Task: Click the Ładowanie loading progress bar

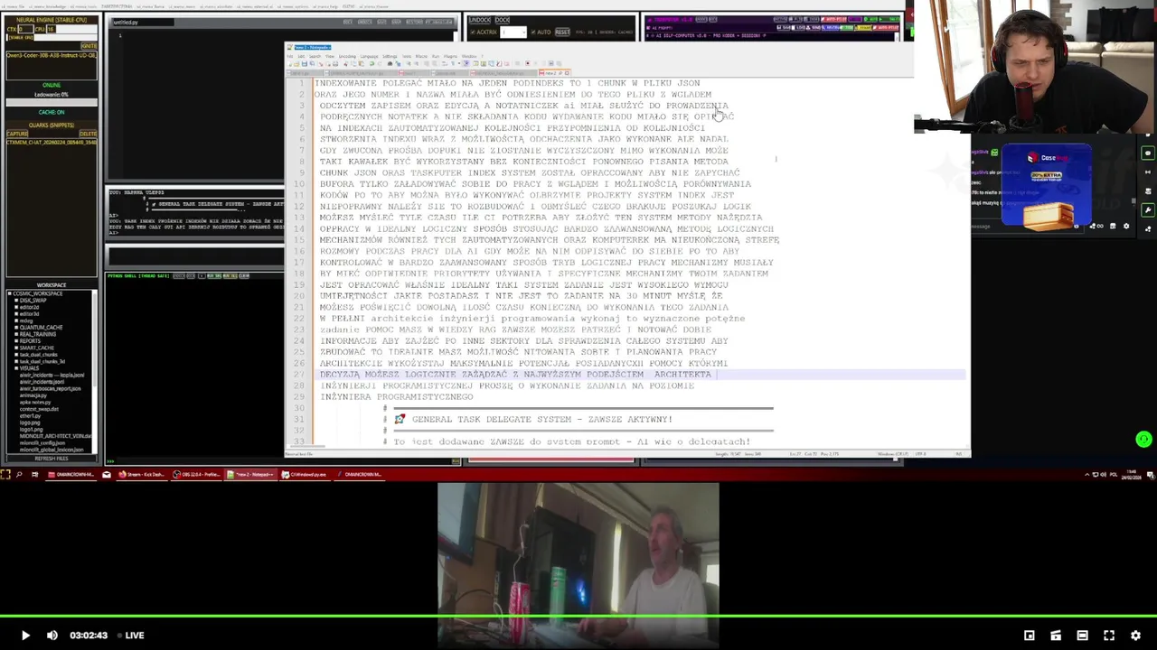Action: pos(52,102)
